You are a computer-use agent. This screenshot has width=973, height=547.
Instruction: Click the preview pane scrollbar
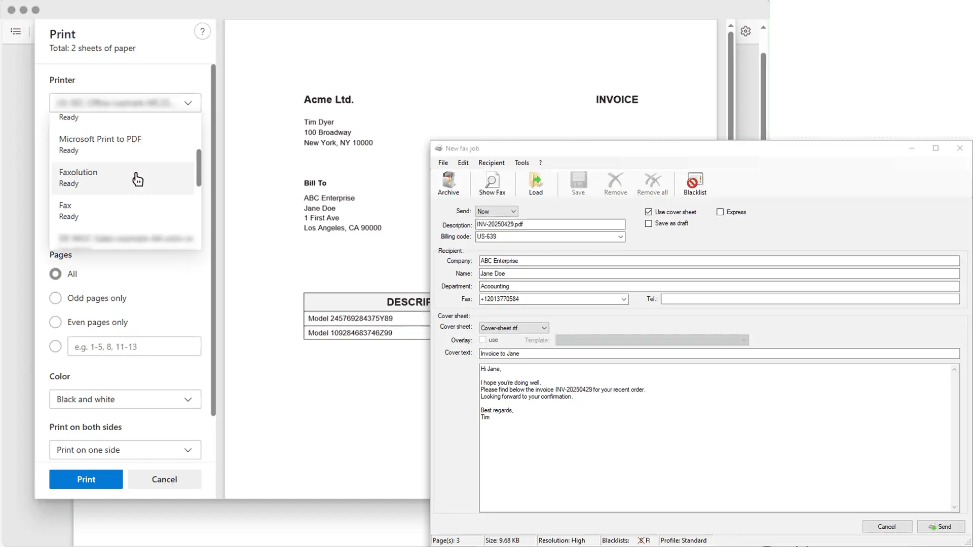(730, 85)
